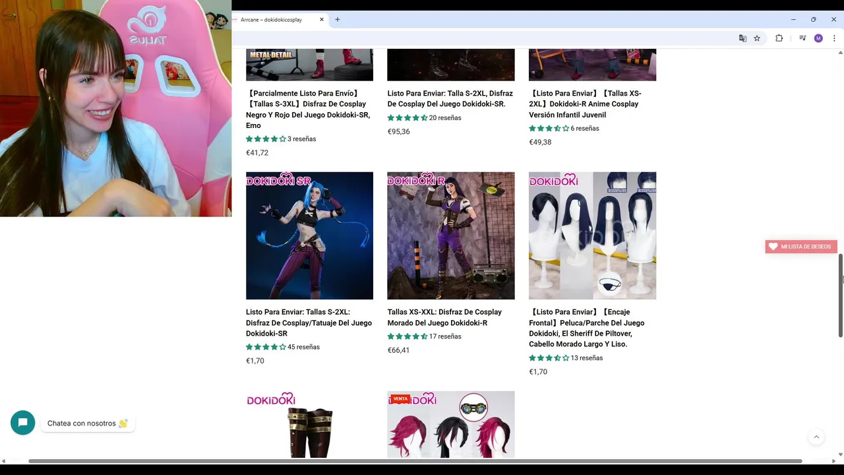Click the €95,36 price

[x=398, y=132]
